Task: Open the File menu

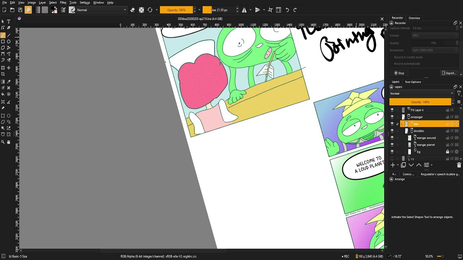Action: pos(5,3)
